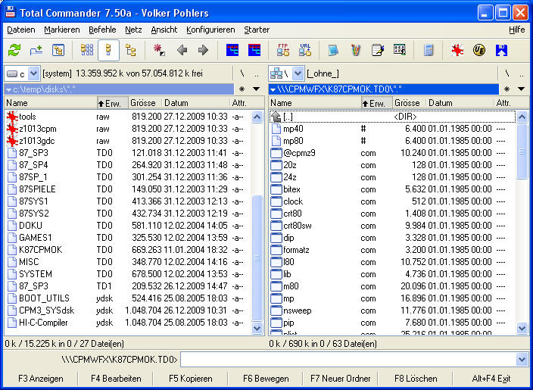Click the F4 Bearbeiten button
Viewport: 533px width, 390px height.
(x=116, y=379)
